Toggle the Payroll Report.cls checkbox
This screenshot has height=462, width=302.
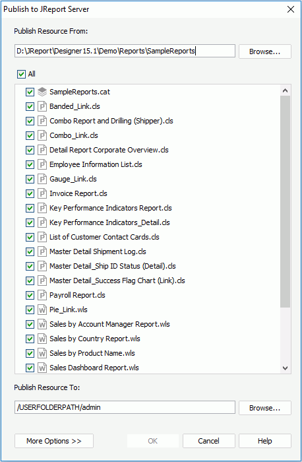tap(30, 295)
